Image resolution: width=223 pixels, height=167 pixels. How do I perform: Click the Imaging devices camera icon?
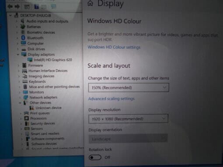coord(25,76)
